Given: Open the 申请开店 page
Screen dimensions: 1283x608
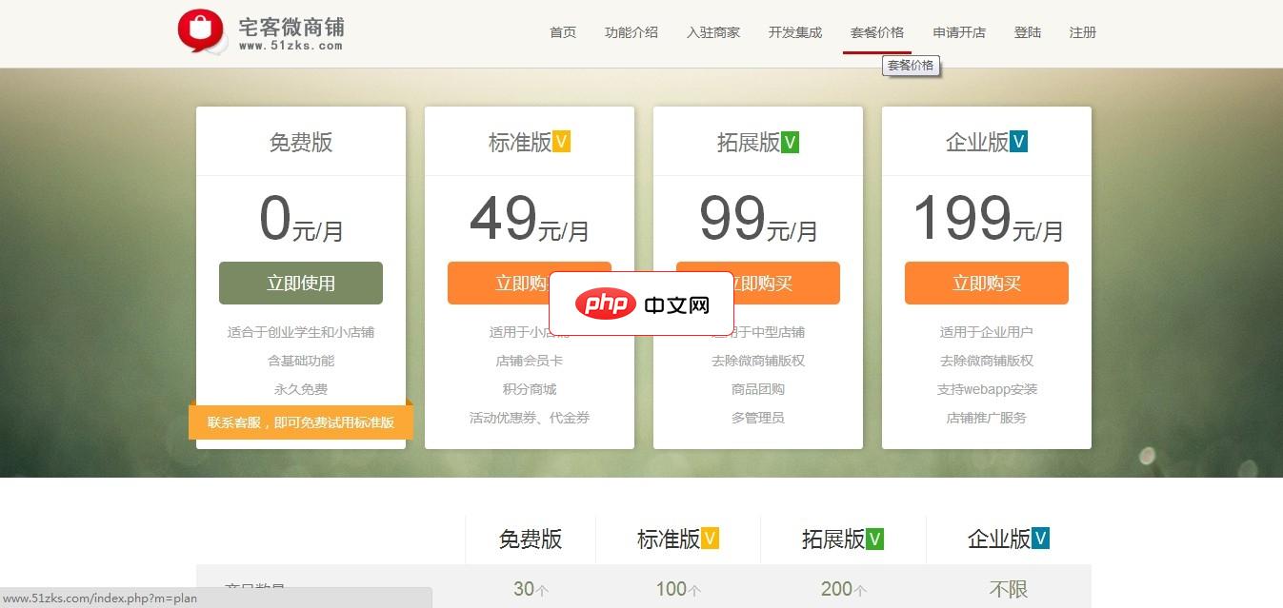Looking at the screenshot, I should [959, 31].
